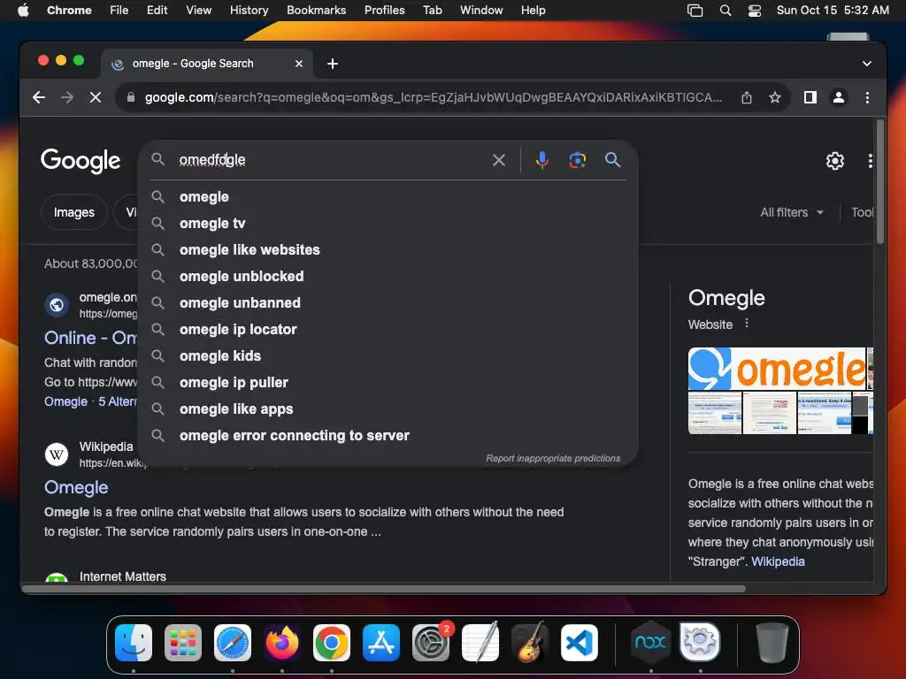
Task: Open Google Lens camera search icon
Action: (577, 160)
